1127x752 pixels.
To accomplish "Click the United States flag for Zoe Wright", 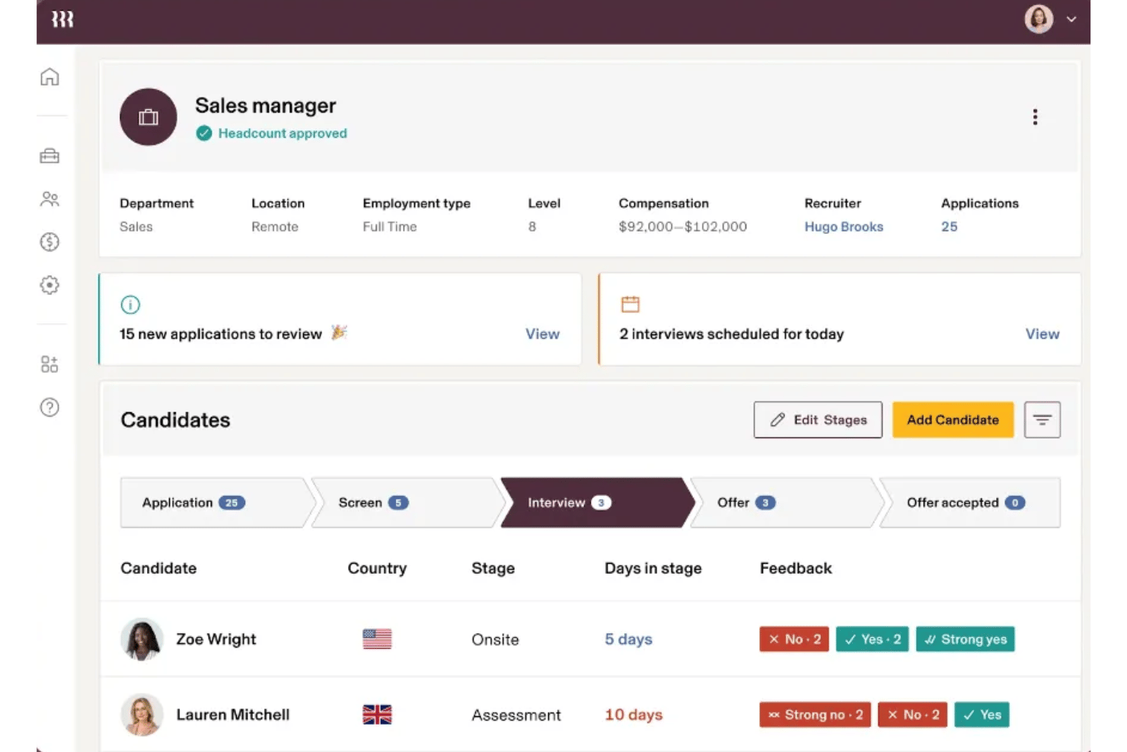I will click(x=377, y=638).
